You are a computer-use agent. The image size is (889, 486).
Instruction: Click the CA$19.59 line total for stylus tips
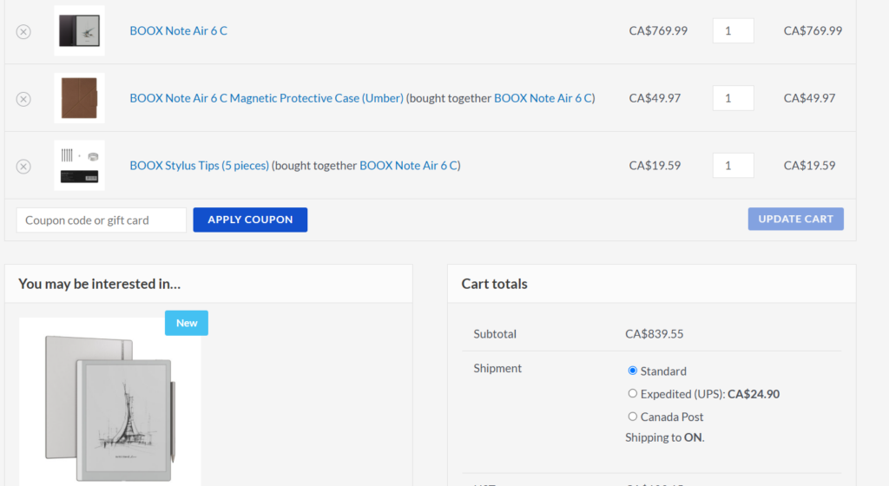pyautogui.click(x=810, y=166)
